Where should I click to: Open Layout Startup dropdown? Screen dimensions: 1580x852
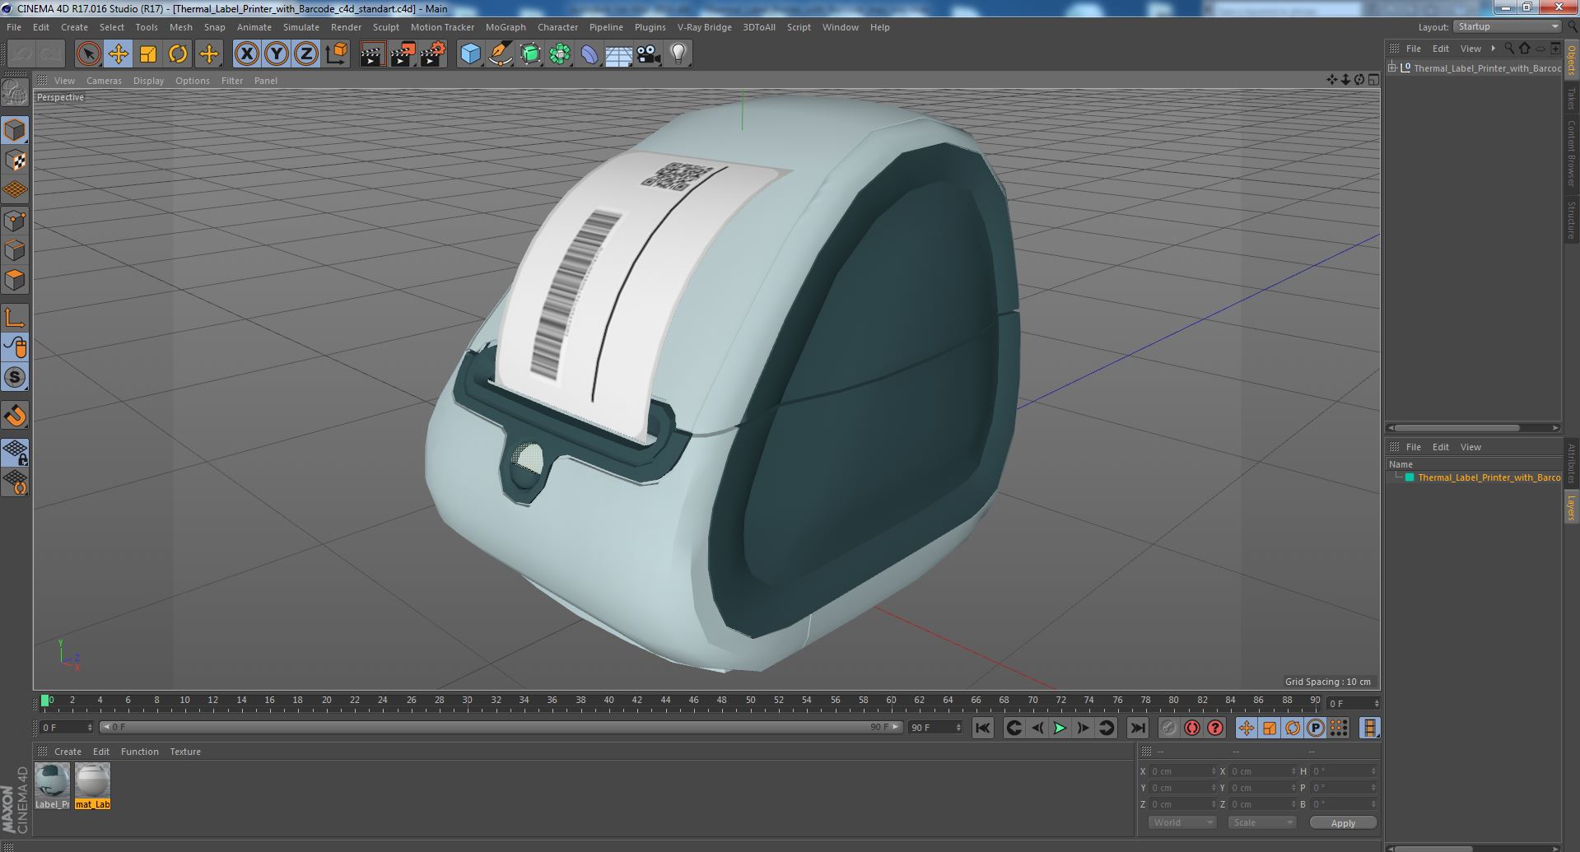[1507, 27]
